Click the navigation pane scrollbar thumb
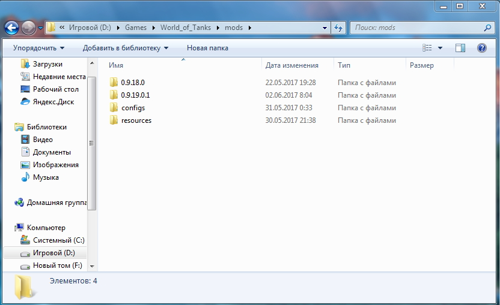 pyautogui.click(x=92, y=143)
